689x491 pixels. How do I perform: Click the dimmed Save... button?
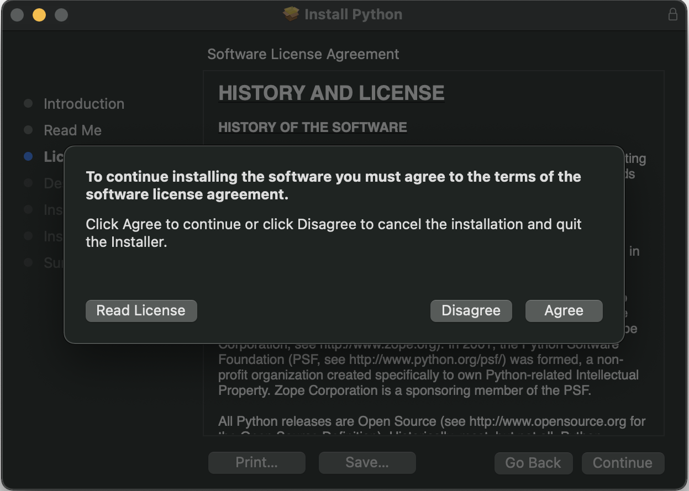click(x=367, y=463)
